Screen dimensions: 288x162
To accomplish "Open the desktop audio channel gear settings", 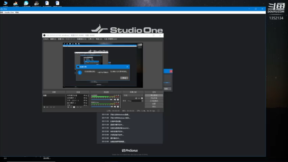I will point(118,100).
